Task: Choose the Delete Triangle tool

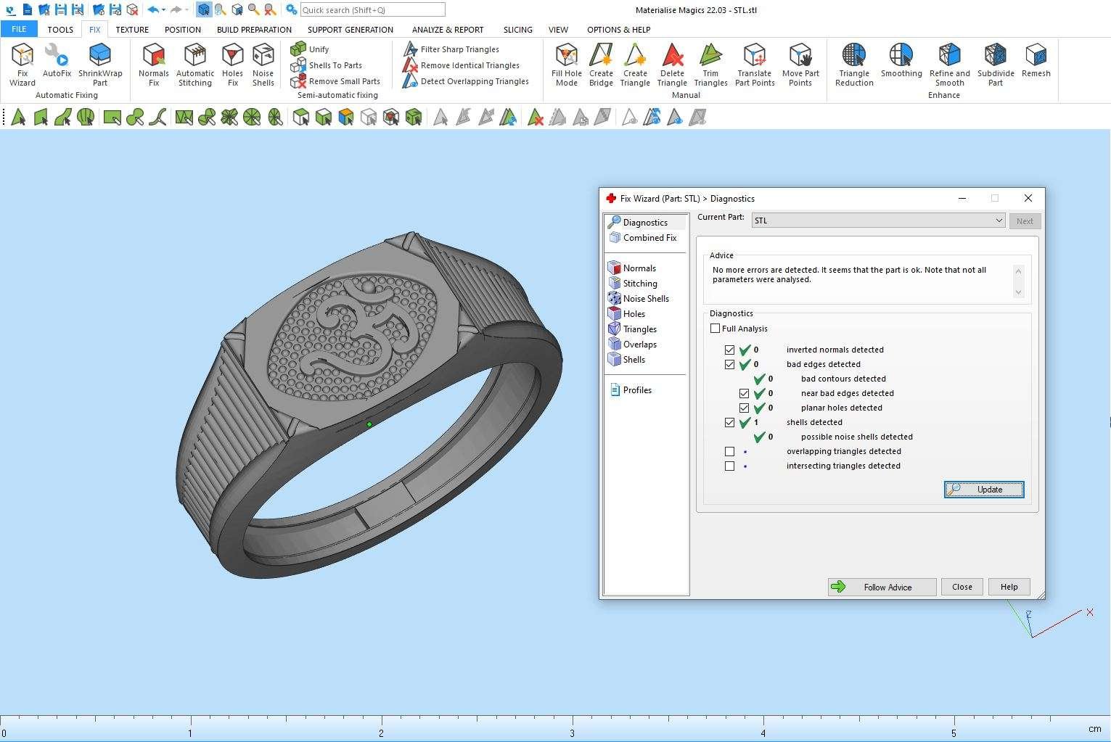Action: 672,64
